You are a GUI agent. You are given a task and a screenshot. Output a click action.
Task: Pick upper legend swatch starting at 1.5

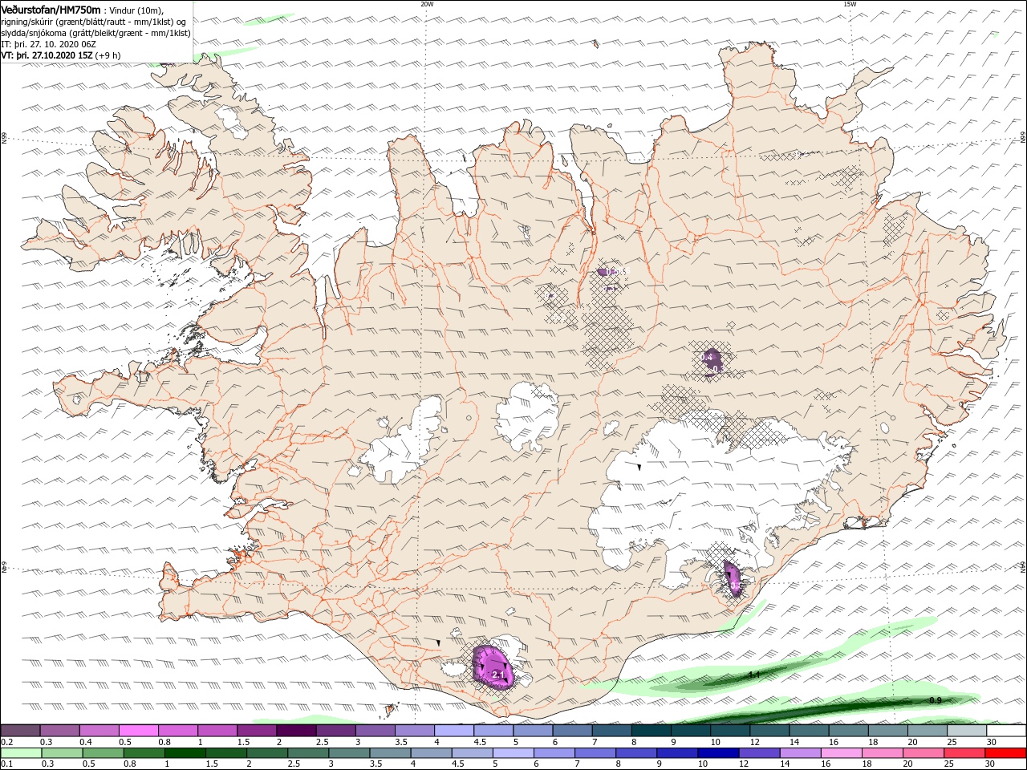257,731
